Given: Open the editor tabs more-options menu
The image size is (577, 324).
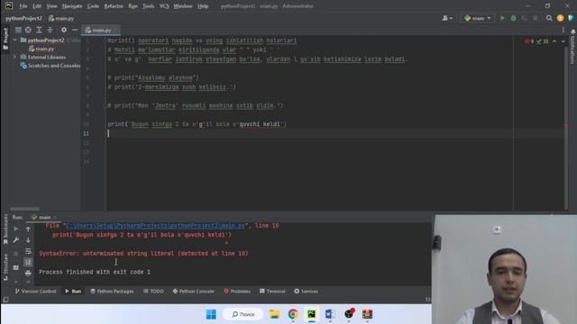Looking at the screenshot, I should (x=563, y=30).
